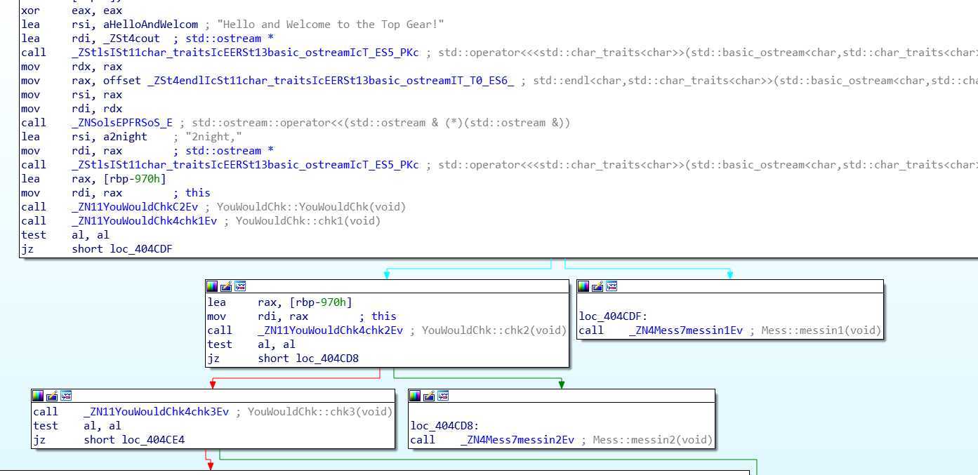This screenshot has height=475, width=978.
Task: Click edit-name icon on chk2 block header
Action: [x=226, y=286]
